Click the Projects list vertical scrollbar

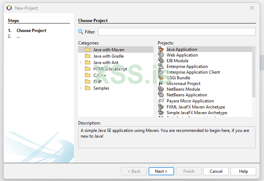point(254,72)
